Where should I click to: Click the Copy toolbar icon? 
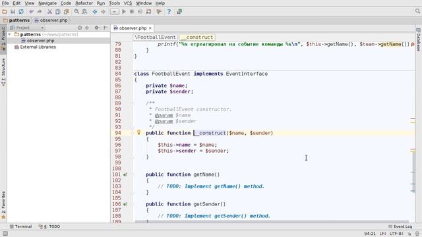click(58, 12)
